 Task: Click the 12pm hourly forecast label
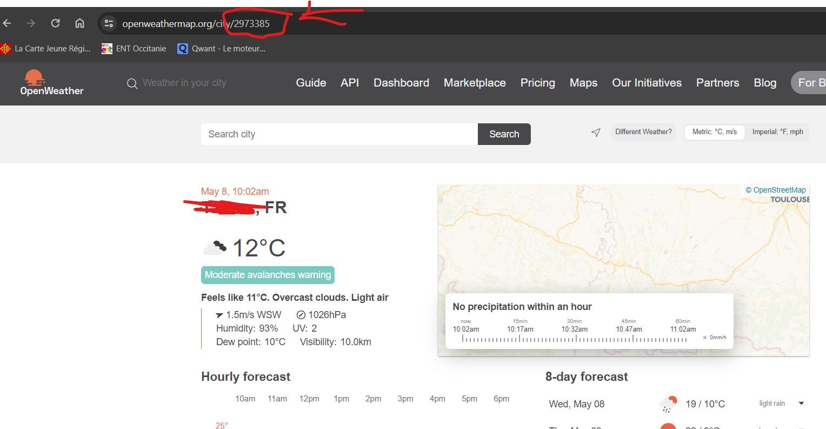[x=309, y=399]
